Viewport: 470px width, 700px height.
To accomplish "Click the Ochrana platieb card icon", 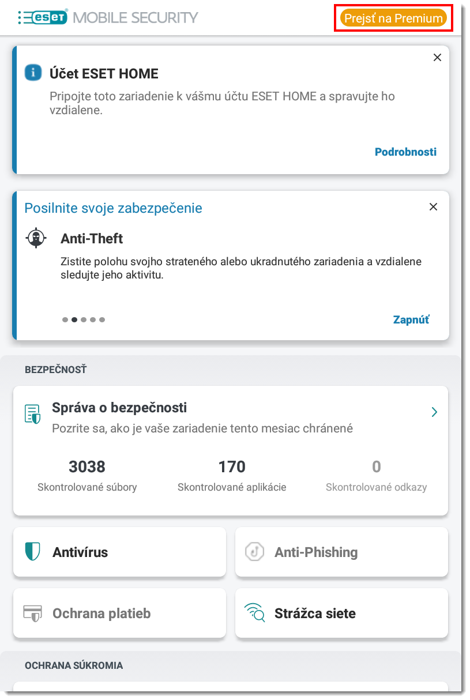I will coord(33,613).
